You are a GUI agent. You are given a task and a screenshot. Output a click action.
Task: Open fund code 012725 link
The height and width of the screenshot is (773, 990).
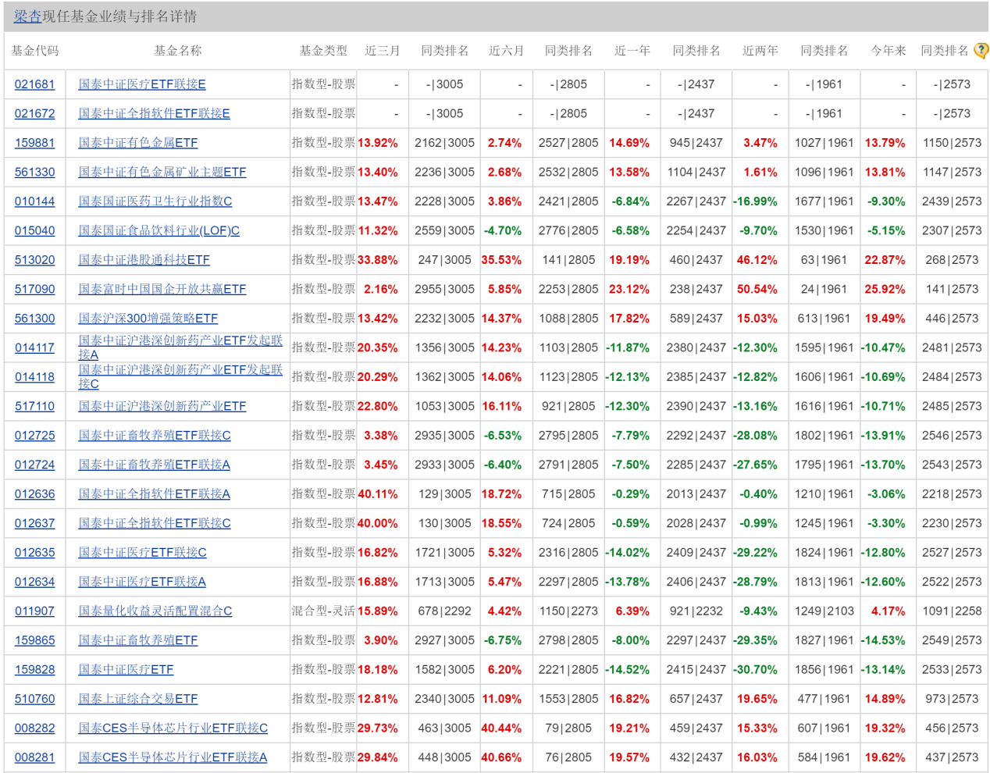pos(34,436)
